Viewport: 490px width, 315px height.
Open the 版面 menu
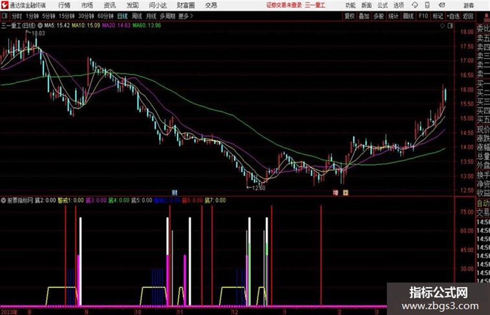coord(367,5)
